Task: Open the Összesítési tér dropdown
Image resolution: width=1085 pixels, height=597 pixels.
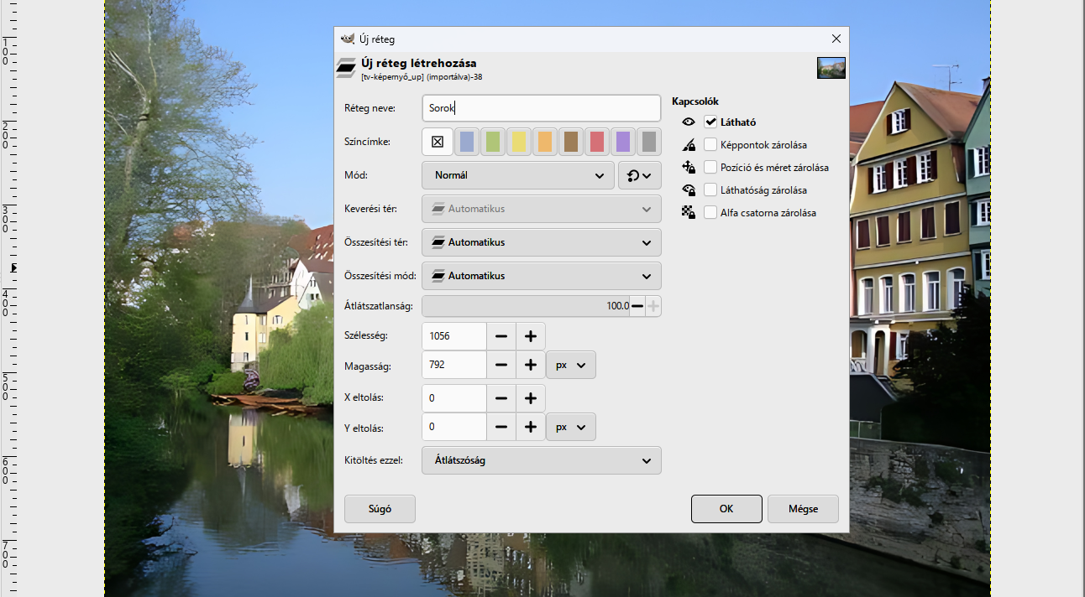Action: [x=542, y=242]
